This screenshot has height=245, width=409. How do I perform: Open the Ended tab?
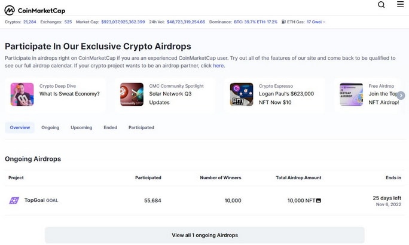[111, 127]
